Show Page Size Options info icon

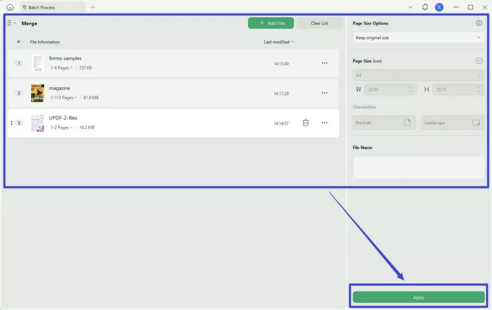click(479, 23)
